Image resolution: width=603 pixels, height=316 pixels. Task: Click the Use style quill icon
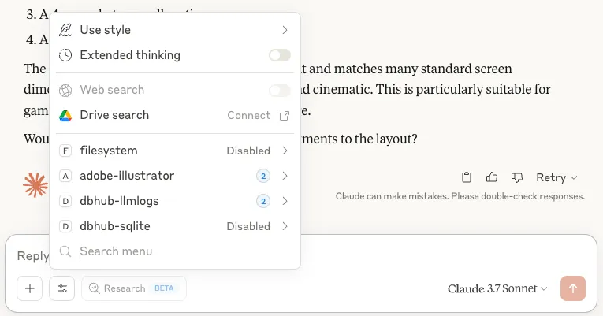(65, 30)
